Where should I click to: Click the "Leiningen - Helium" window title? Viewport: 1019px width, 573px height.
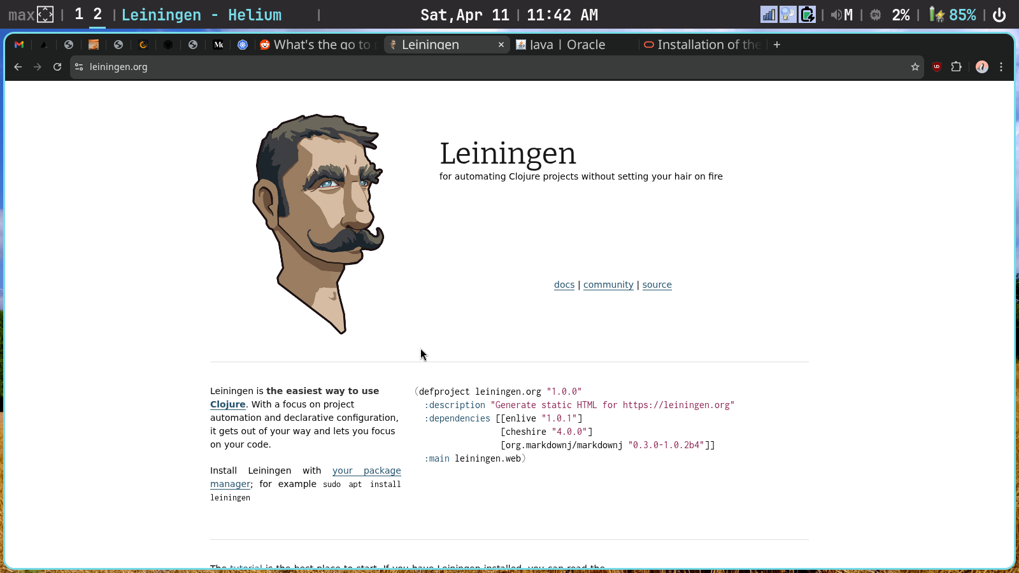(x=201, y=15)
